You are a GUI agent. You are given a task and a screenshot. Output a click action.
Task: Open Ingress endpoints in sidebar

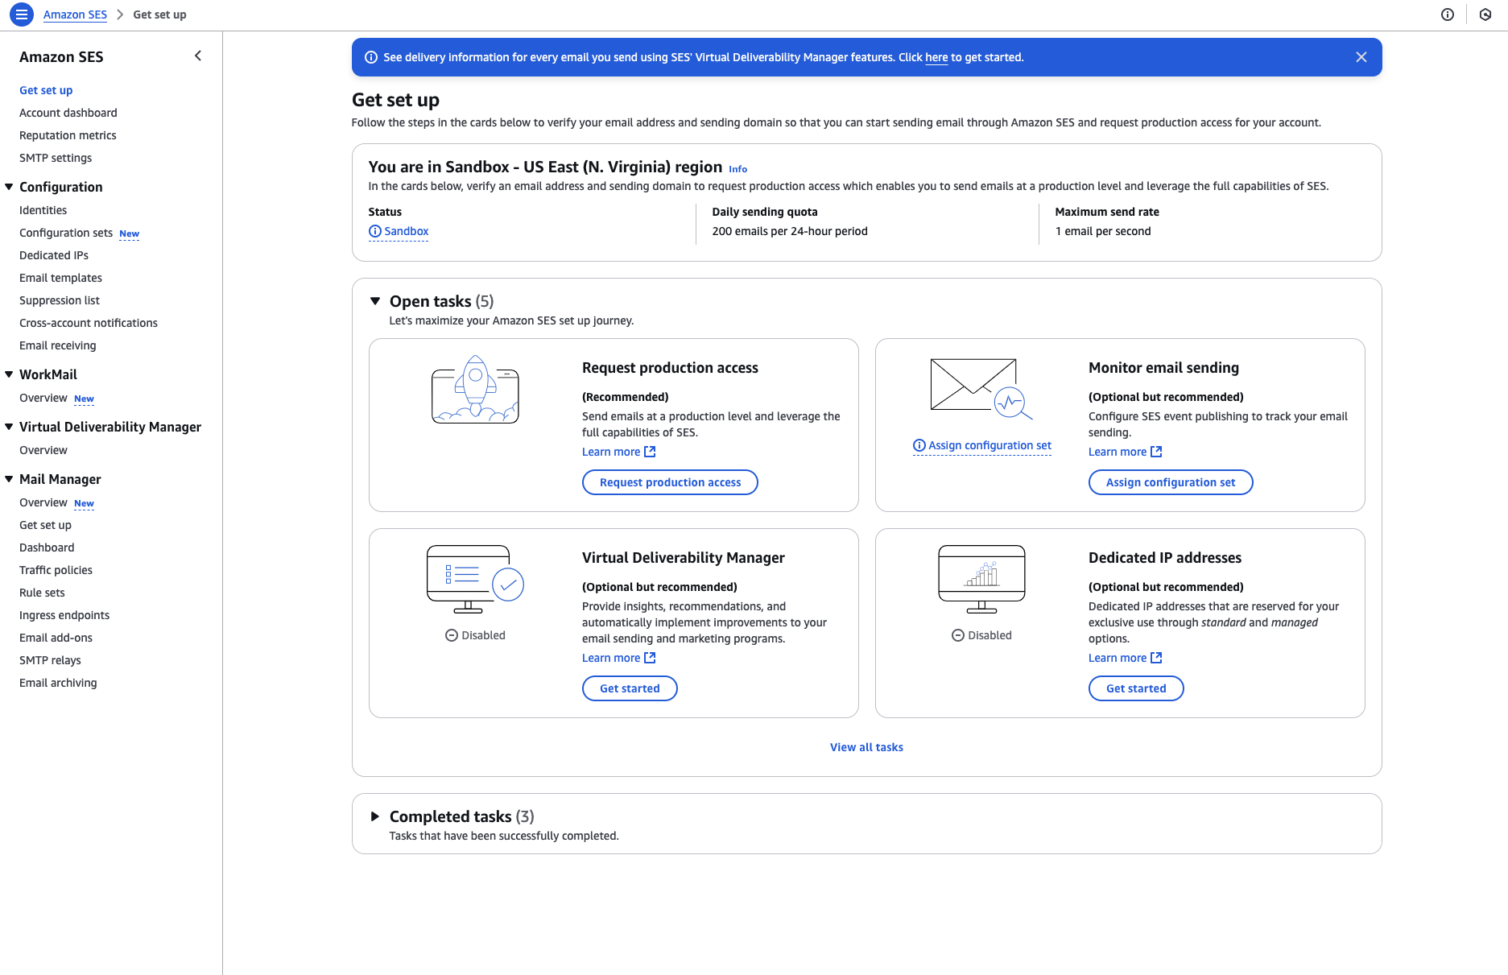tap(64, 615)
